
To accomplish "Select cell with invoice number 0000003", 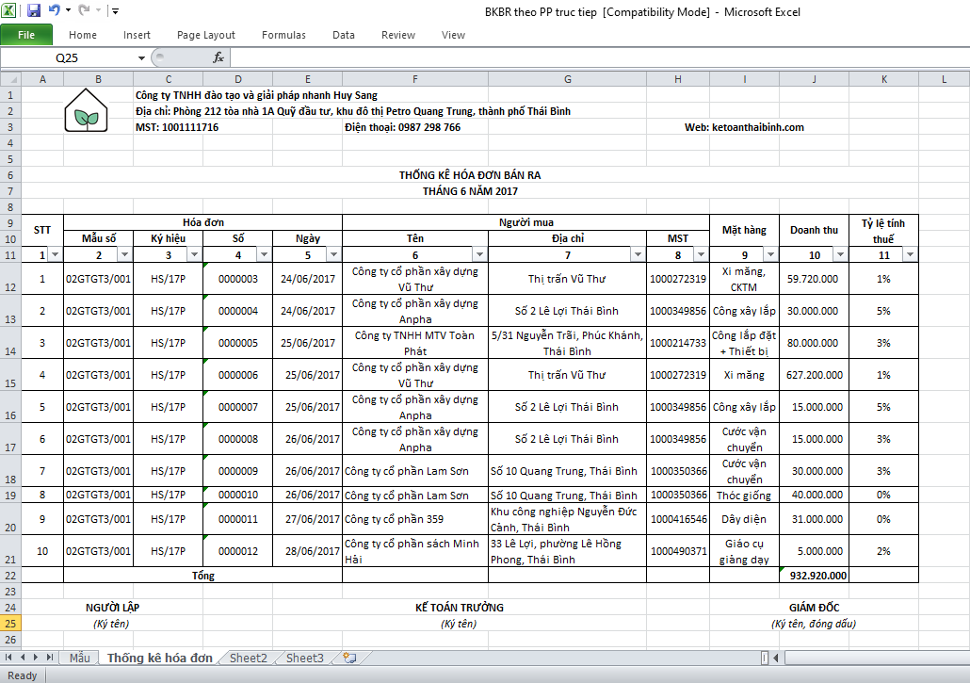I will point(237,279).
